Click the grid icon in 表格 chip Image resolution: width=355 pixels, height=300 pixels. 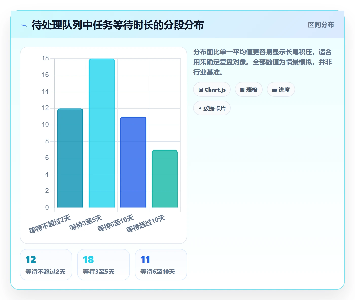pyautogui.click(x=242, y=90)
